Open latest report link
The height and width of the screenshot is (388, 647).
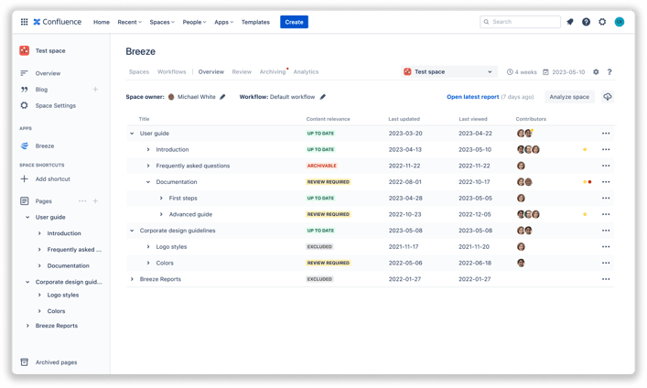473,97
